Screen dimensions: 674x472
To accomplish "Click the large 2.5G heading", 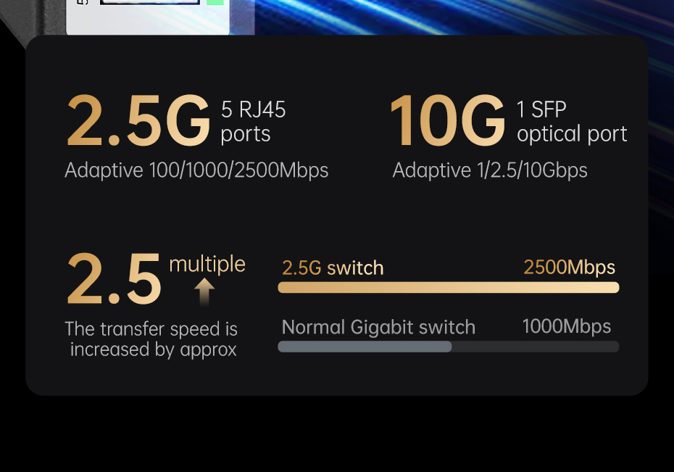I will point(138,121).
